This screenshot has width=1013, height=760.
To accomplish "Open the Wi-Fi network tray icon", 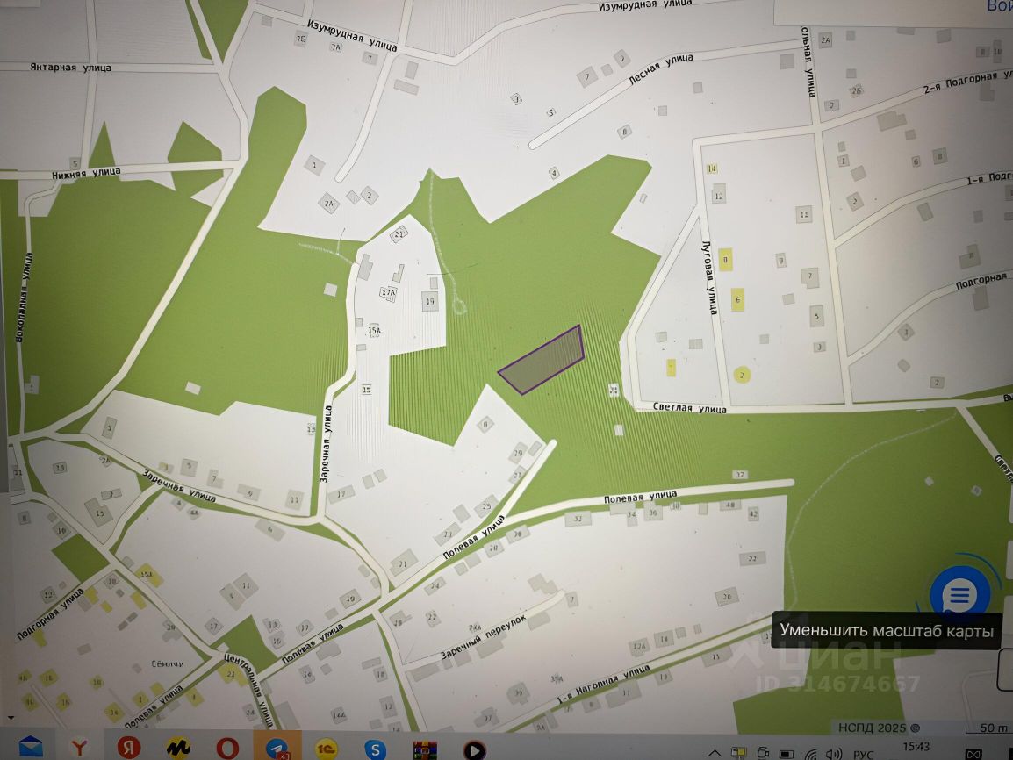I will (811, 754).
